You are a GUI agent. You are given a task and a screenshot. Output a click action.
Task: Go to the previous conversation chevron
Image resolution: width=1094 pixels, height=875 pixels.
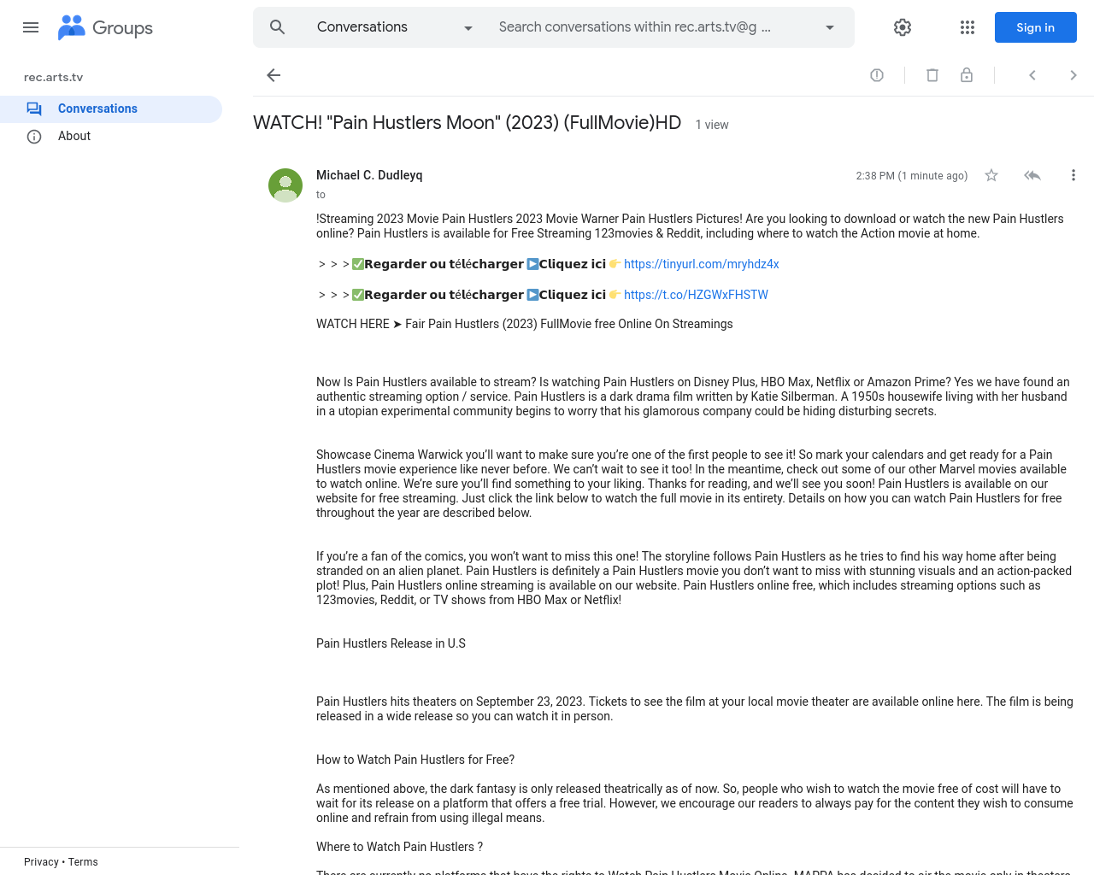coord(1032,75)
